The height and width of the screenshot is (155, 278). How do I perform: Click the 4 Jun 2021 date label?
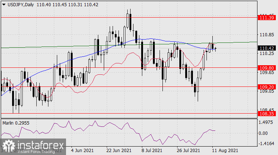(x=83, y=151)
